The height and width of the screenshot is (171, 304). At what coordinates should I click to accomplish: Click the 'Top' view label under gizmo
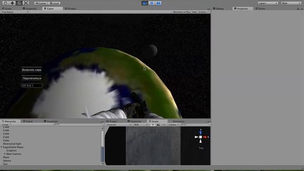point(201,148)
